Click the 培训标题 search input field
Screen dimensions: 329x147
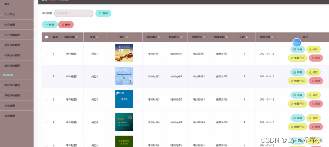[74, 13]
